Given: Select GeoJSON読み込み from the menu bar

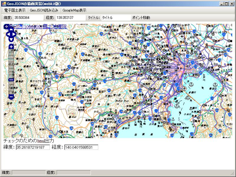Looking at the screenshot, I should (x=44, y=10).
